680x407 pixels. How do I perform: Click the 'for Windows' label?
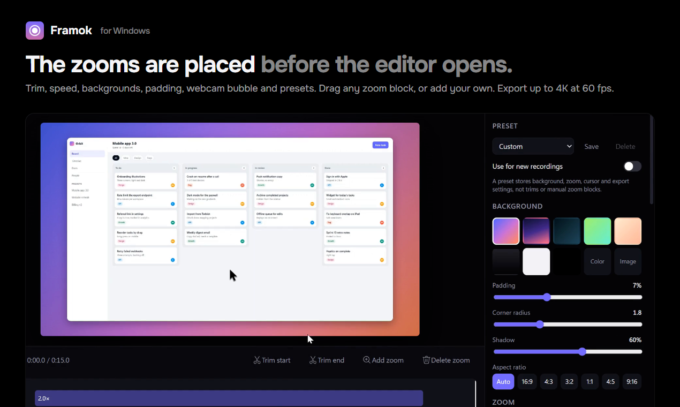125,31
